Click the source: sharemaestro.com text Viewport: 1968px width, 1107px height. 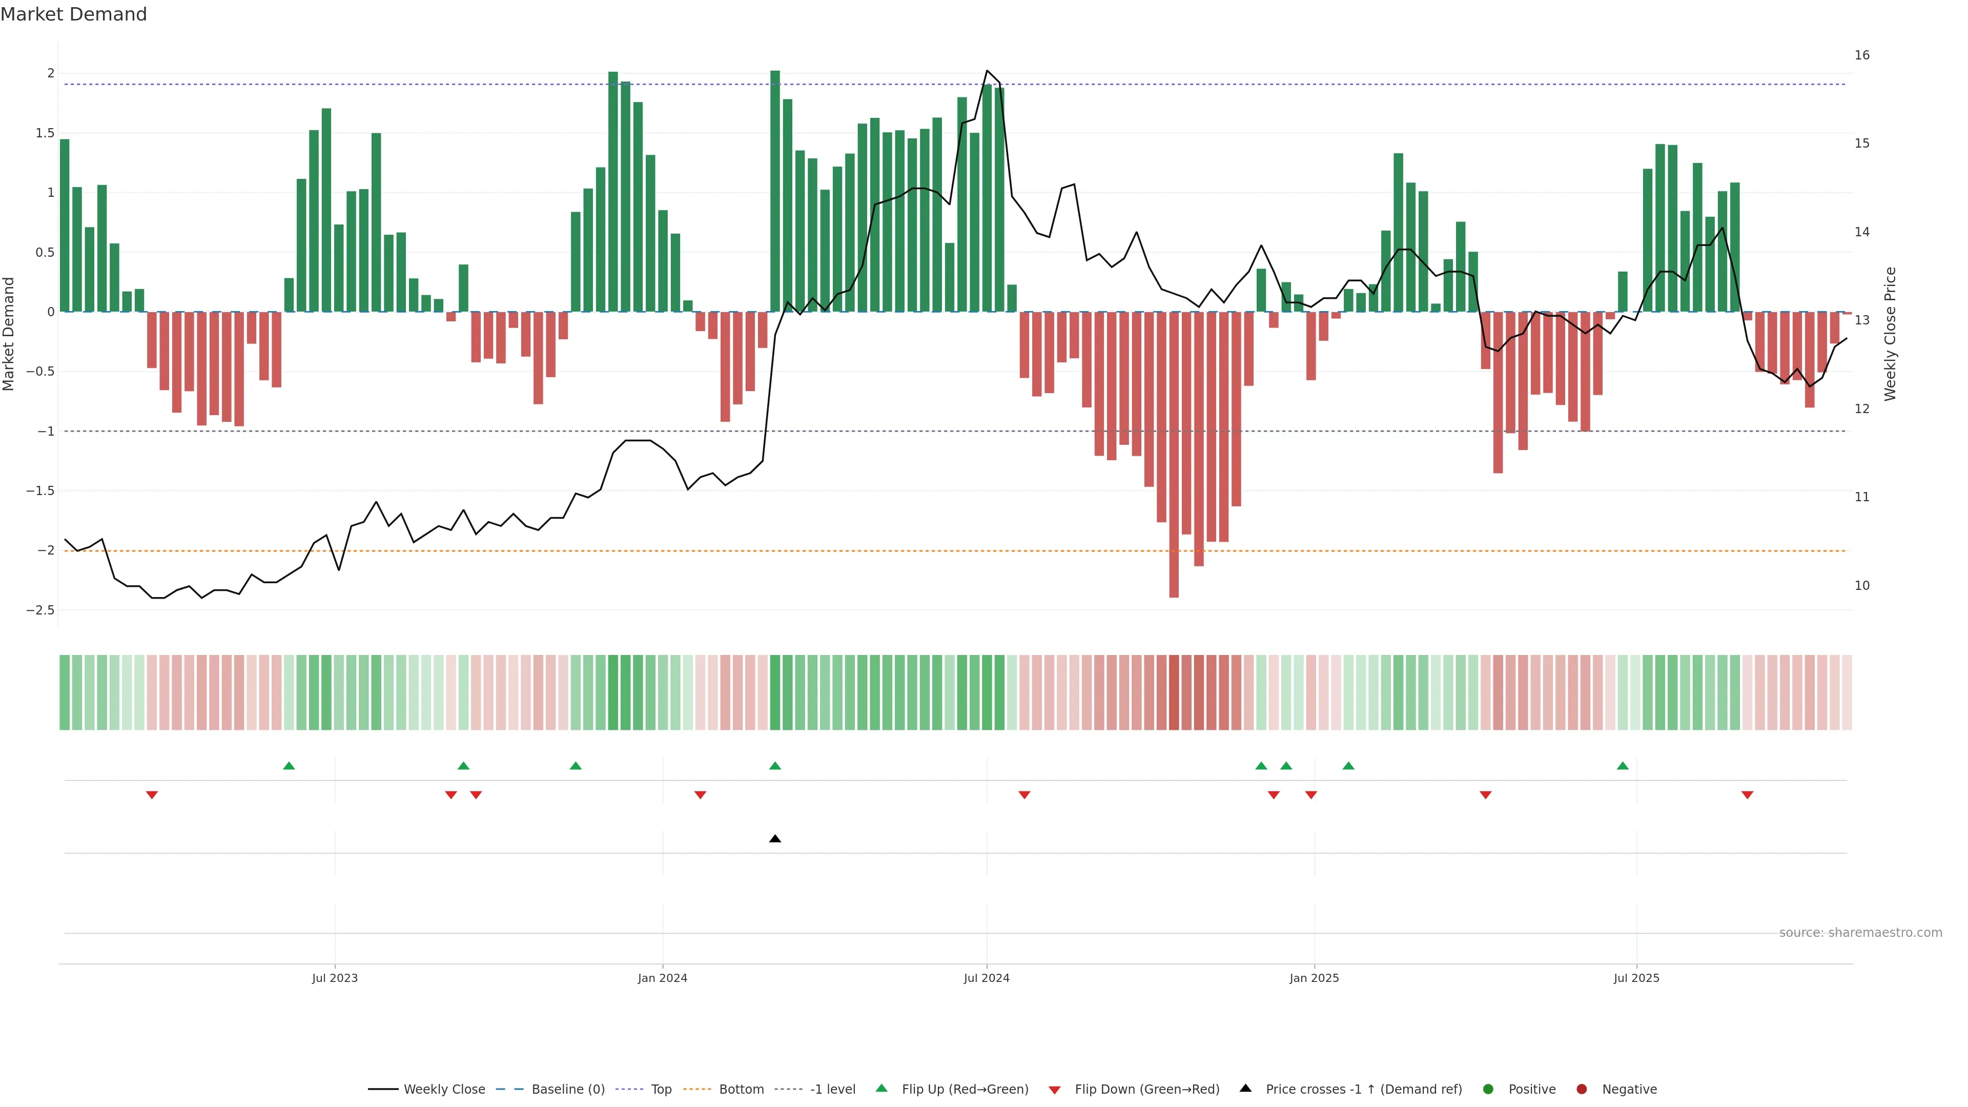pyautogui.click(x=1860, y=933)
